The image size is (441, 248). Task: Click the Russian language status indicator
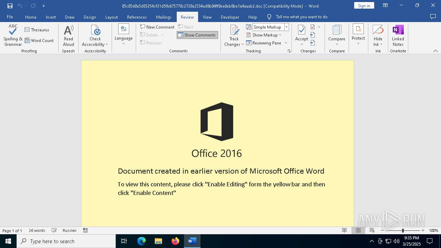click(70, 230)
